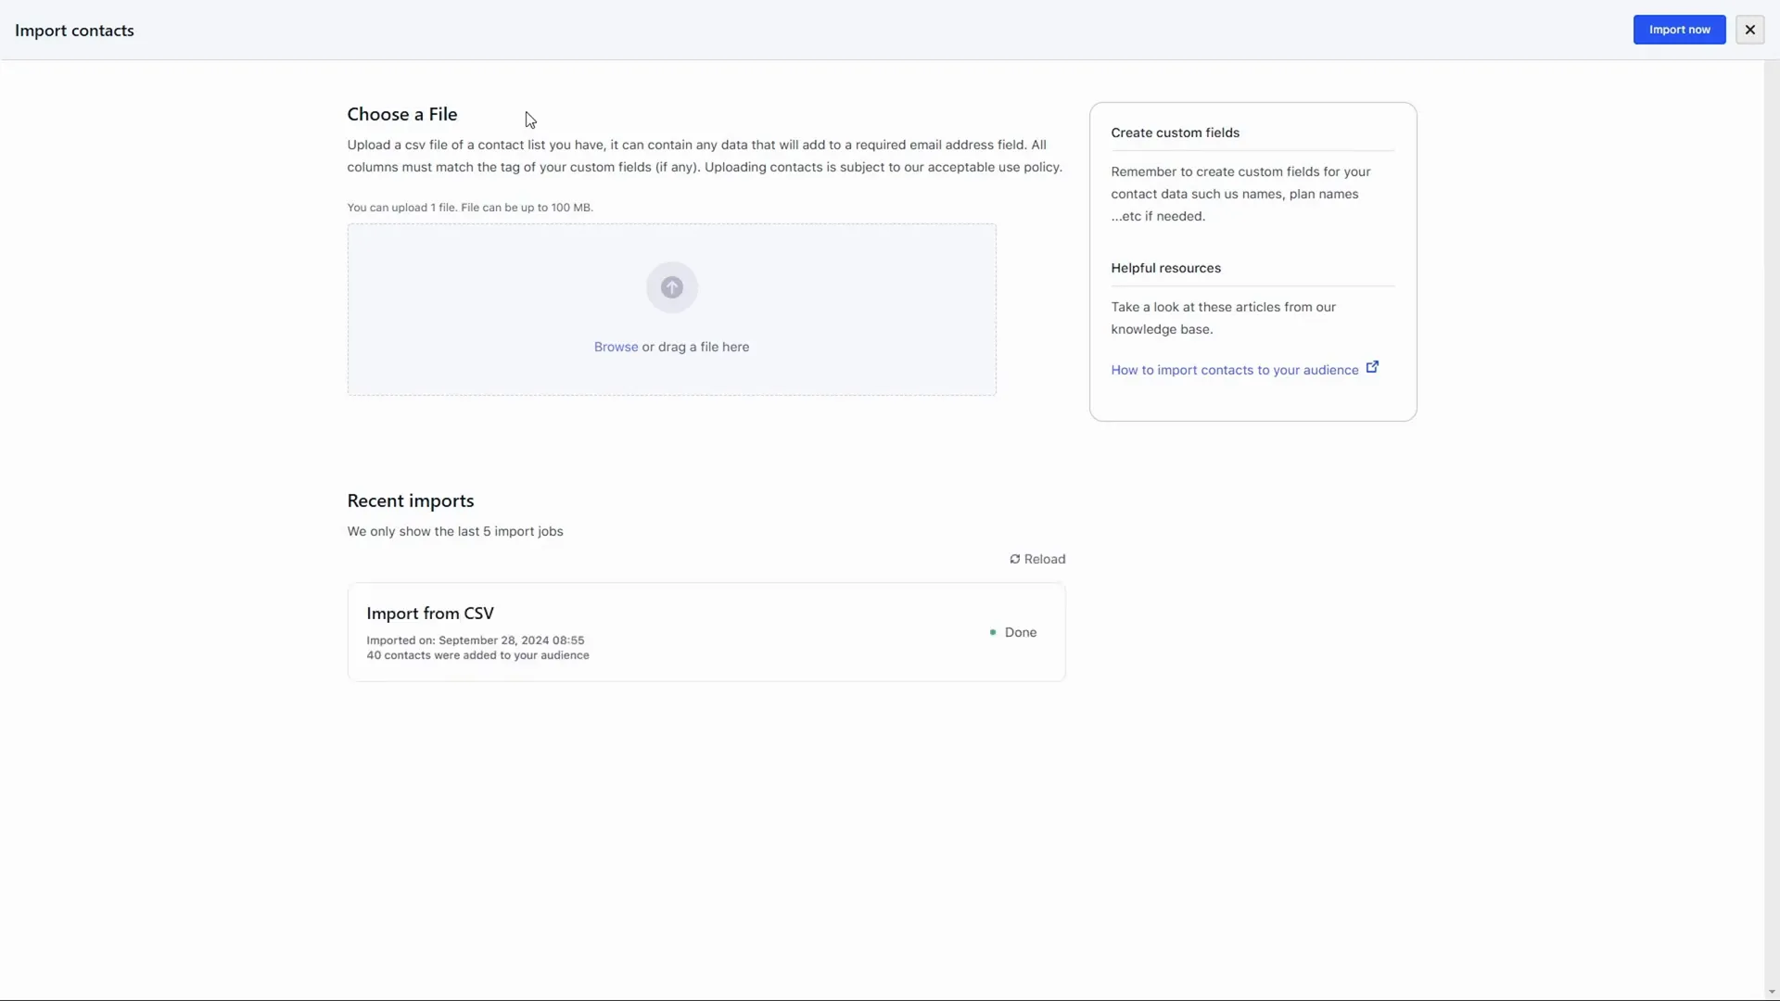The image size is (1780, 1001).
Task: Click the upload arrow icon
Action: point(672,287)
